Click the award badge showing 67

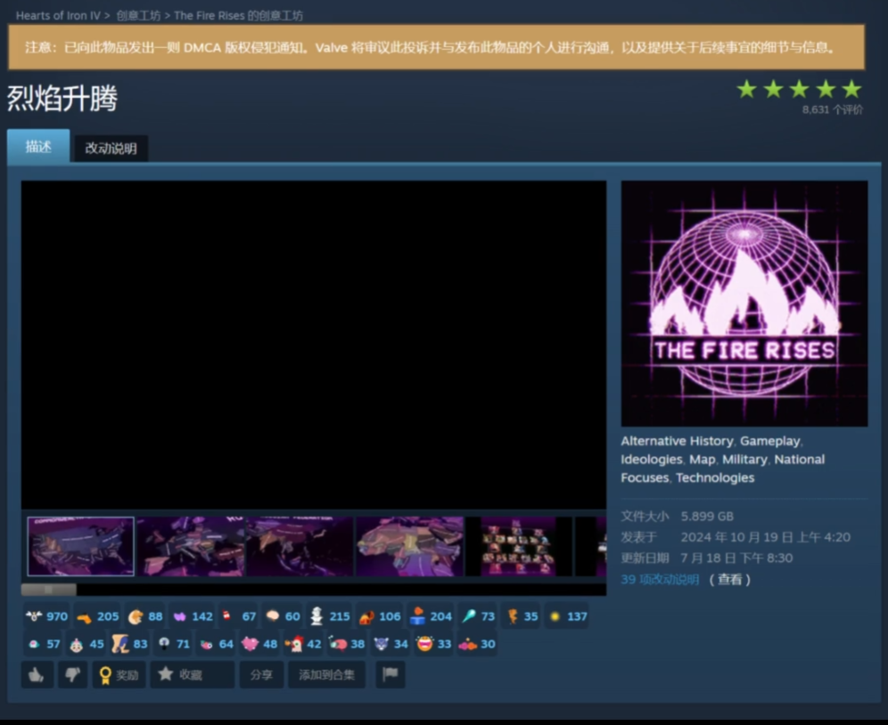240,616
